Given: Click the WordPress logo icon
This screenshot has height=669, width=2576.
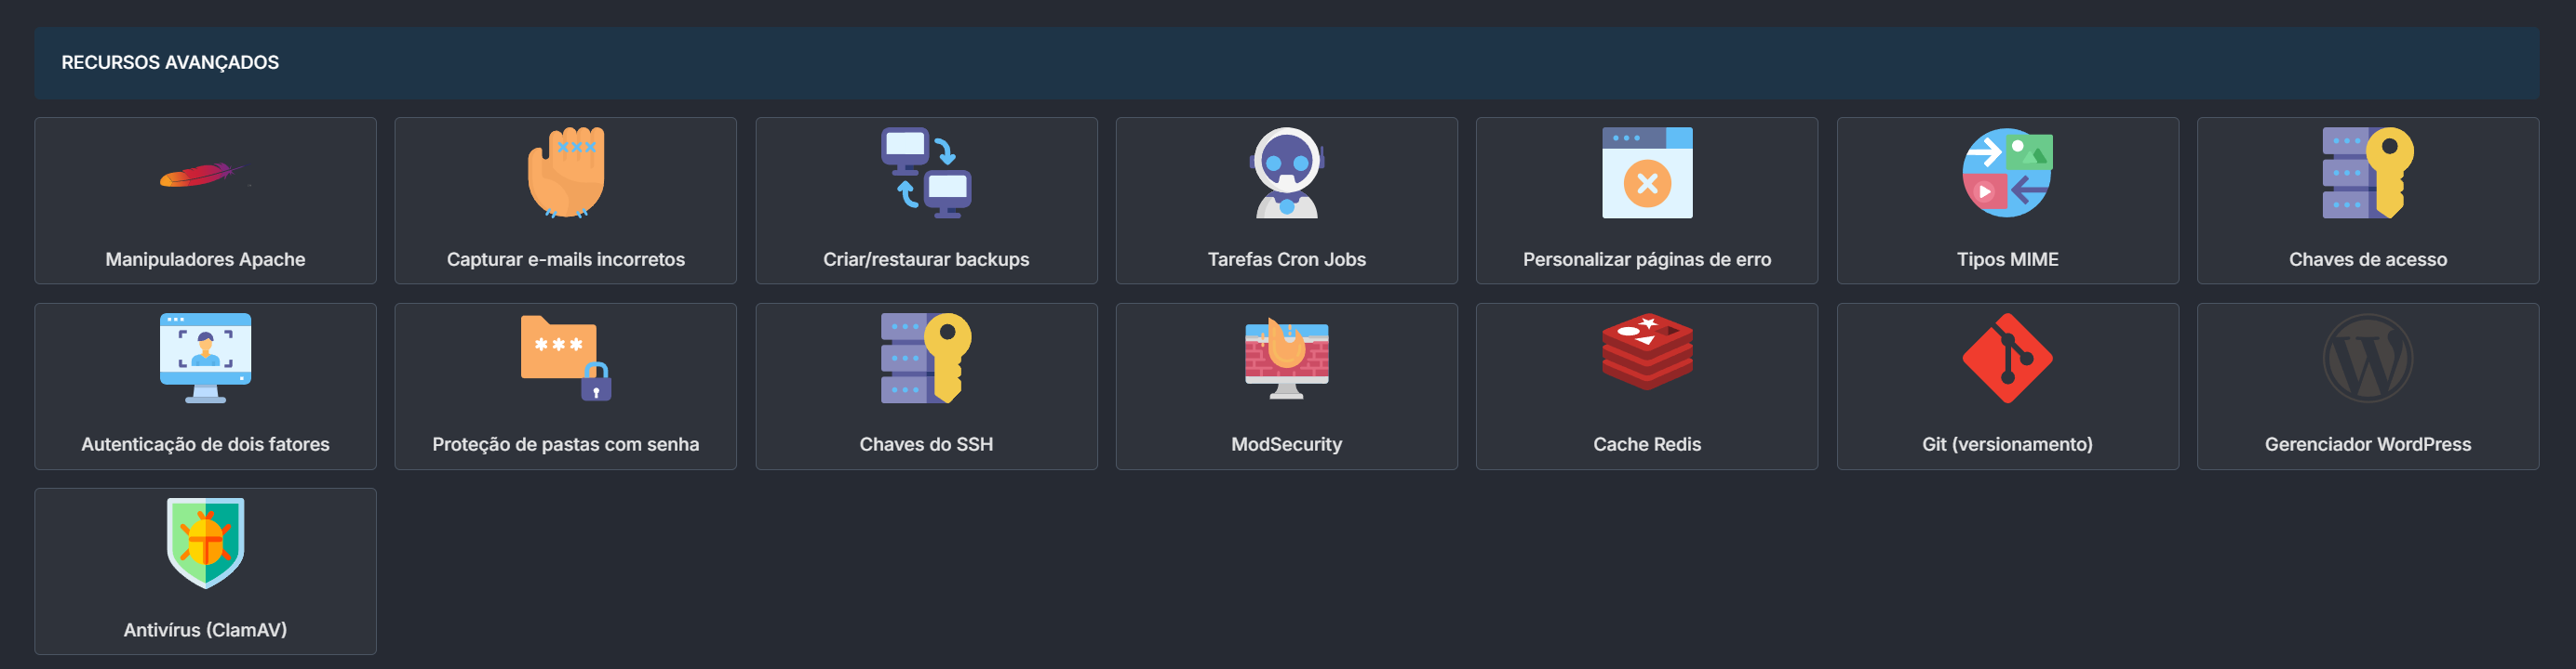Looking at the screenshot, I should [x=2367, y=358].
